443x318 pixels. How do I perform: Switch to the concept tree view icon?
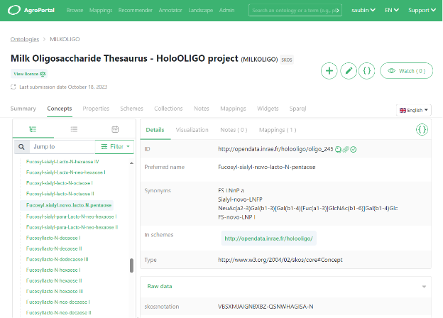click(x=33, y=129)
